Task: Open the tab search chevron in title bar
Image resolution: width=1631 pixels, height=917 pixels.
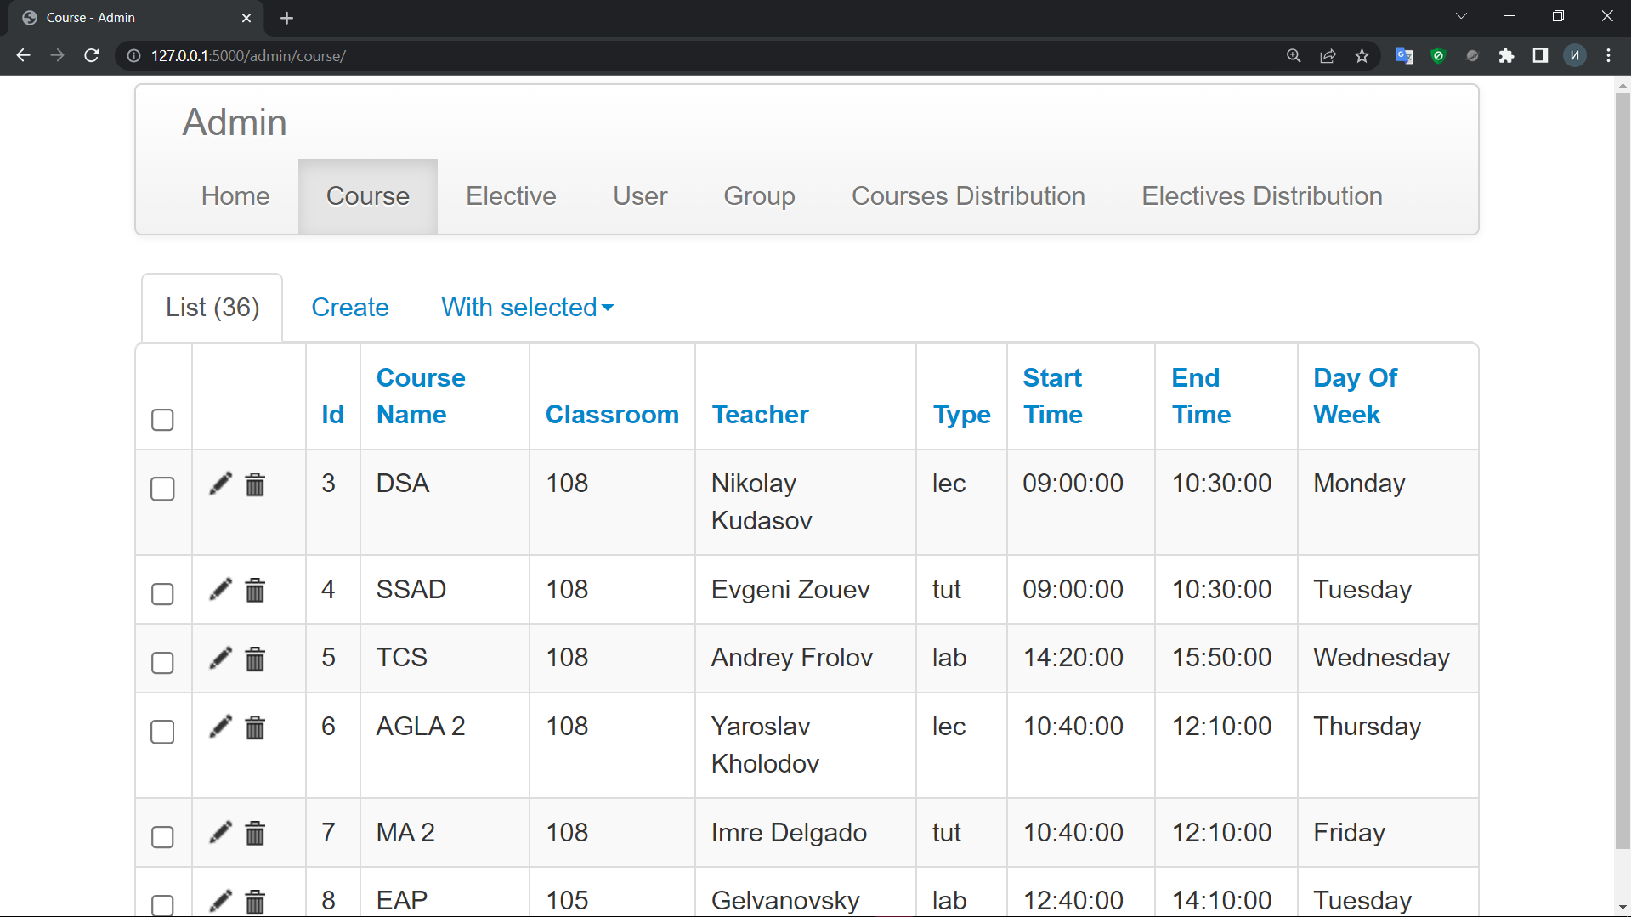Action: click(1461, 17)
